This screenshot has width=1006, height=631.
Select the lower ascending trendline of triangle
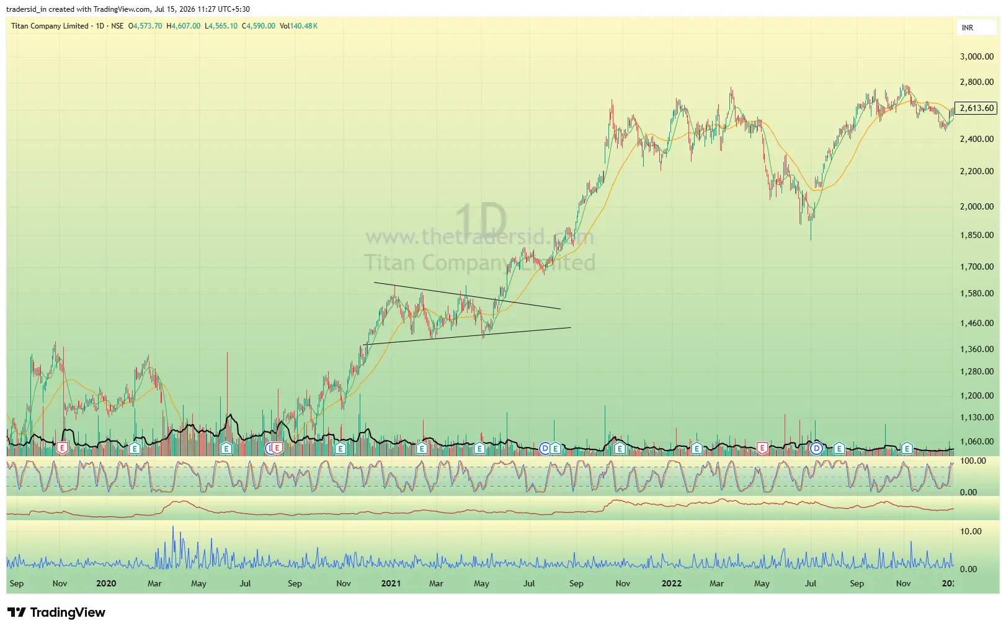(x=466, y=336)
